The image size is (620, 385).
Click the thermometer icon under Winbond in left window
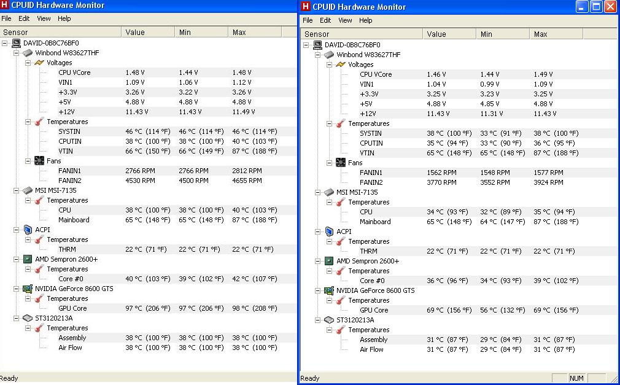[39, 122]
